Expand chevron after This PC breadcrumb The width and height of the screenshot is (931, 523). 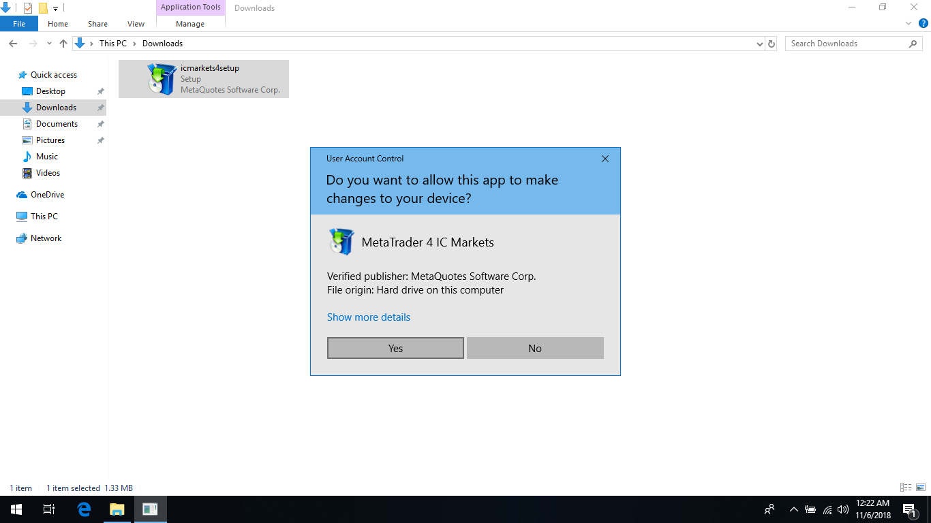pos(135,44)
